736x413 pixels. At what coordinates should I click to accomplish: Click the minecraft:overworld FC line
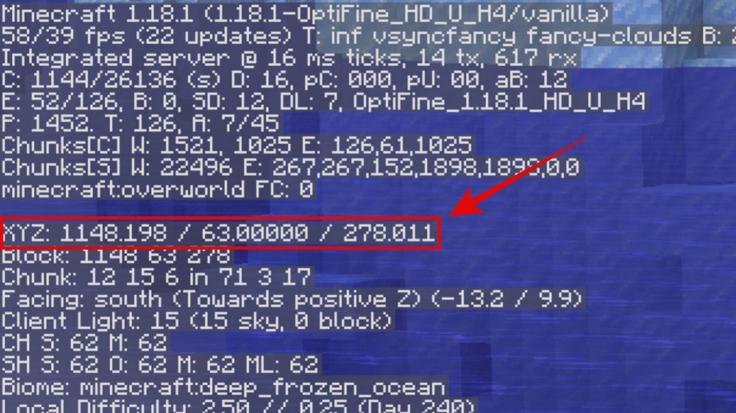coord(158,189)
